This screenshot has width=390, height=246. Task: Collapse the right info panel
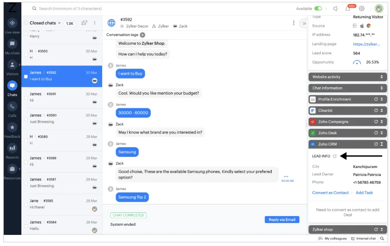[x=304, y=24]
